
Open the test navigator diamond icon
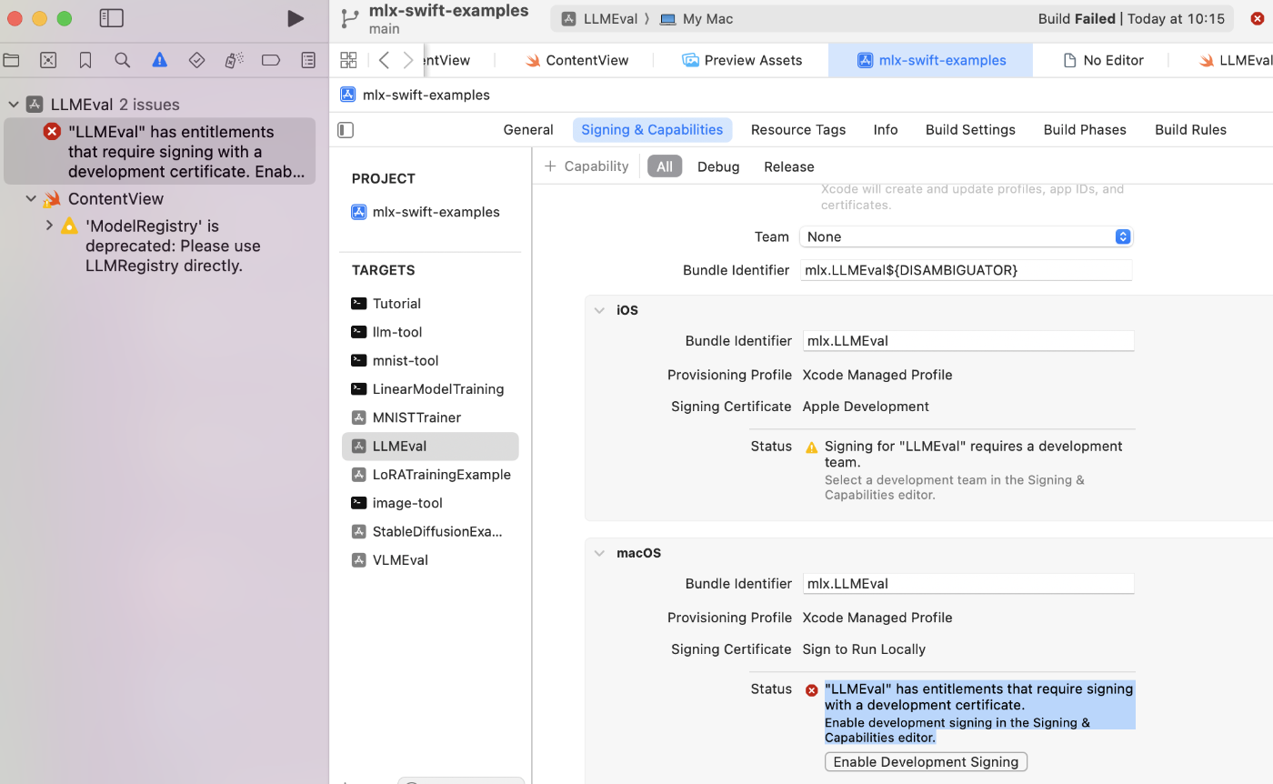[x=196, y=60]
